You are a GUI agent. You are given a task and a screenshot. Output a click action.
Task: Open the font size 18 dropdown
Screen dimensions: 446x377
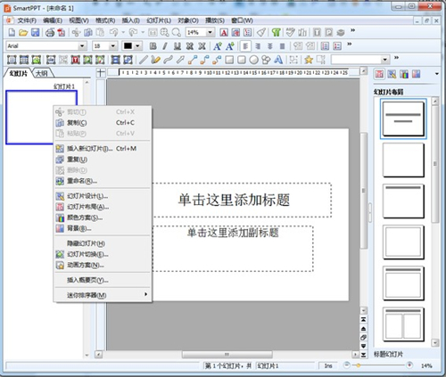(113, 46)
